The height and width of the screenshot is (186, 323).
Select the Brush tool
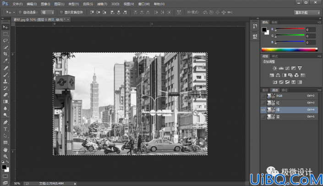coord(5,75)
